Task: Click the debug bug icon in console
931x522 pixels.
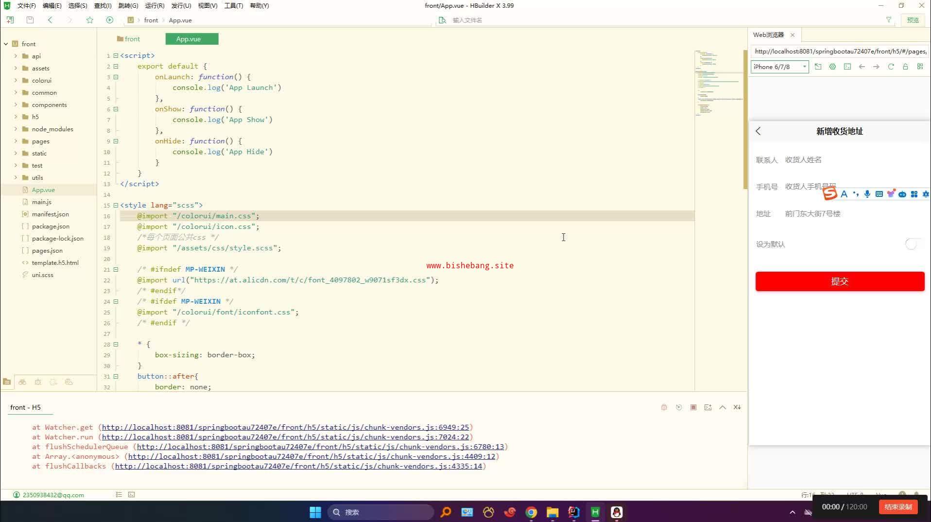Action: (664, 407)
